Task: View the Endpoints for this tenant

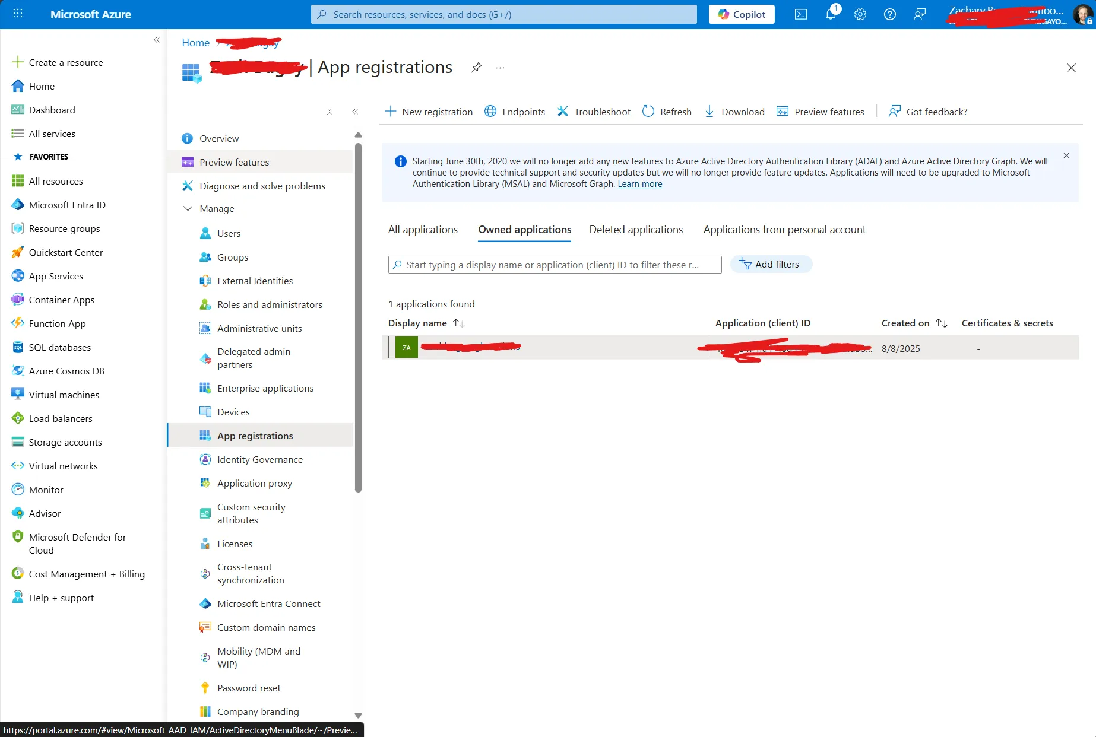Action: [x=515, y=112]
